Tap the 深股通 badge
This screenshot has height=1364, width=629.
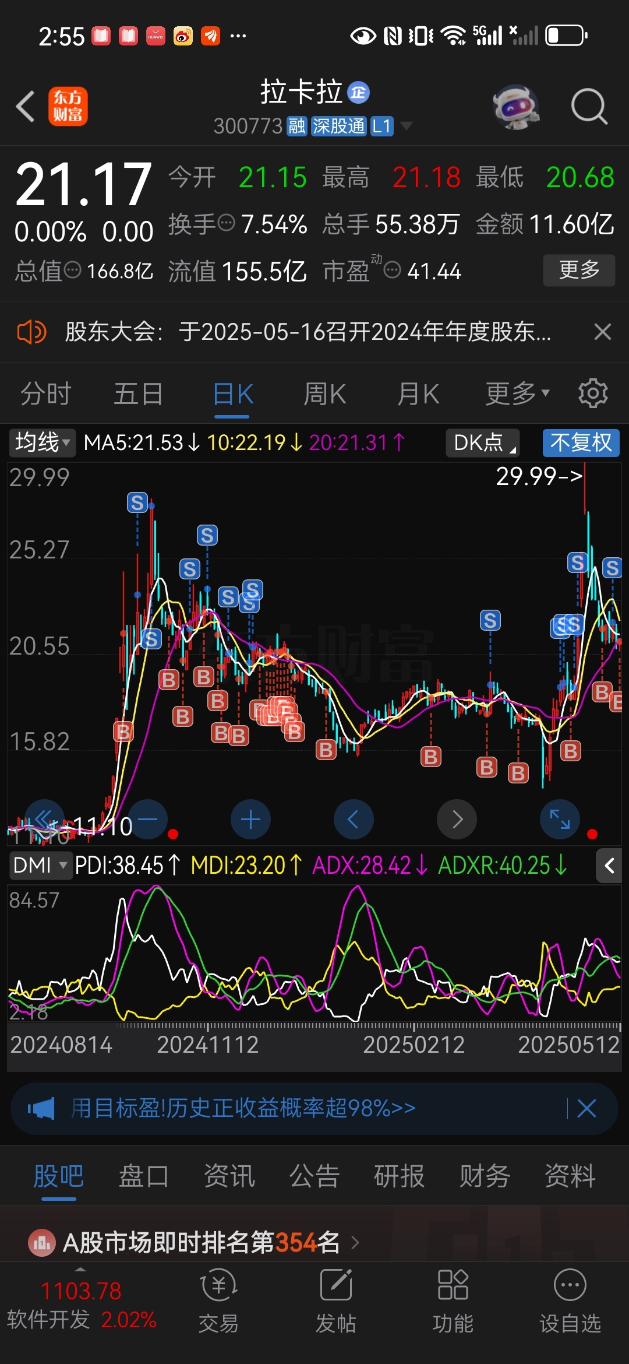338,126
